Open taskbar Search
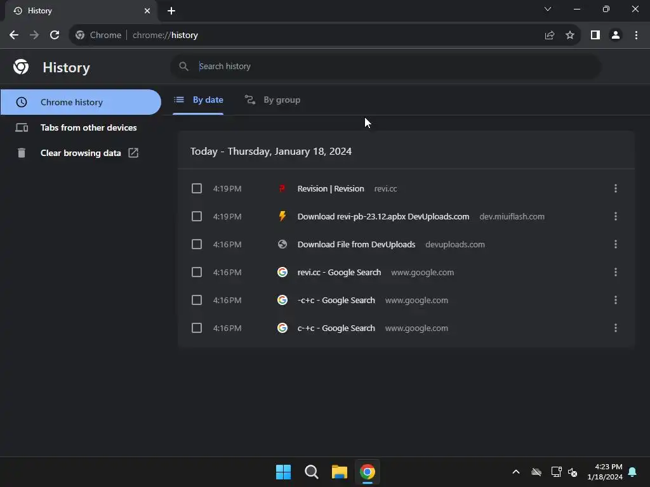The height and width of the screenshot is (487, 650). 311,472
